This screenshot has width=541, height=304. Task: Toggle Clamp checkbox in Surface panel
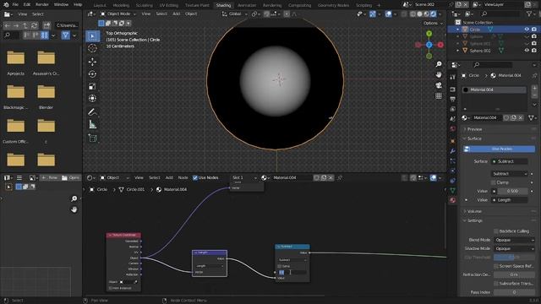tap(494, 182)
